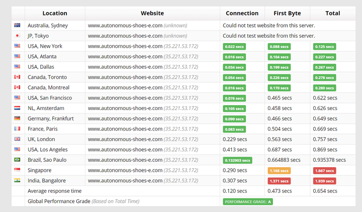Click Sao Paulo's 0.935378 secs total value

click(329, 160)
